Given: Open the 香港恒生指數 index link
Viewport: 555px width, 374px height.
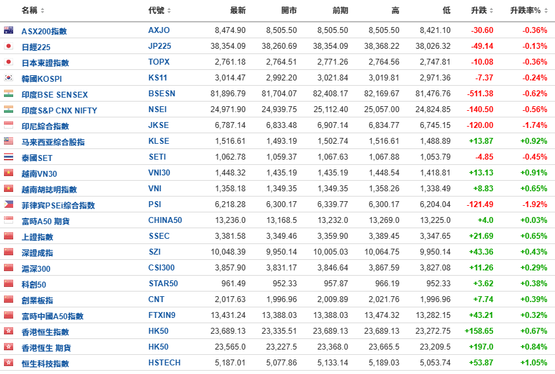Looking at the screenshot, I should click(x=45, y=332).
